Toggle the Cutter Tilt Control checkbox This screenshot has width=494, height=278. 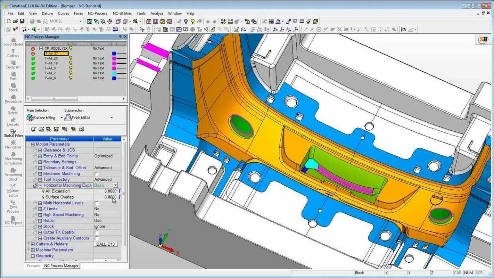pyautogui.click(x=97, y=232)
